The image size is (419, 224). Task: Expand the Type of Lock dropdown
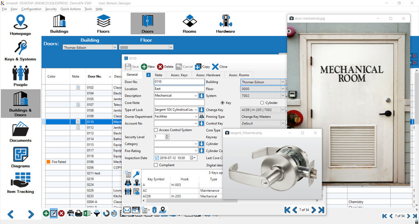196,110
